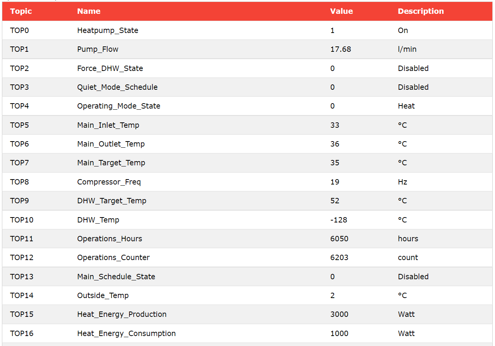Click the DHW_Temp value -128

coord(338,220)
